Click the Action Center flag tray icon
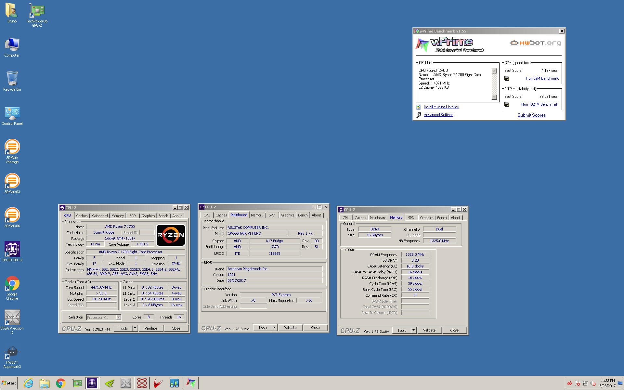This screenshot has height=390, width=624. [578, 383]
